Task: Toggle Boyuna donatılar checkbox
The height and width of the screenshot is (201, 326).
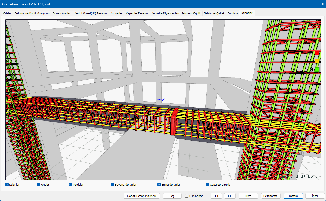Action: [x=113, y=185]
